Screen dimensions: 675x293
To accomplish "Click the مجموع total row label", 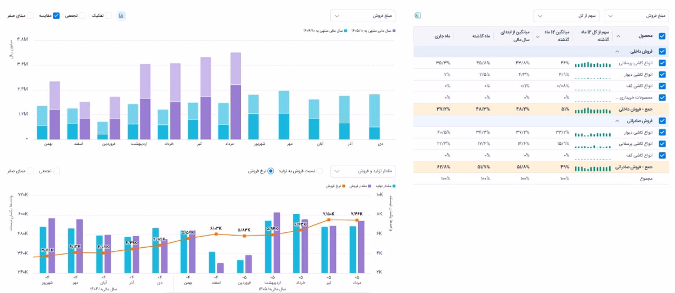I will point(646,179).
